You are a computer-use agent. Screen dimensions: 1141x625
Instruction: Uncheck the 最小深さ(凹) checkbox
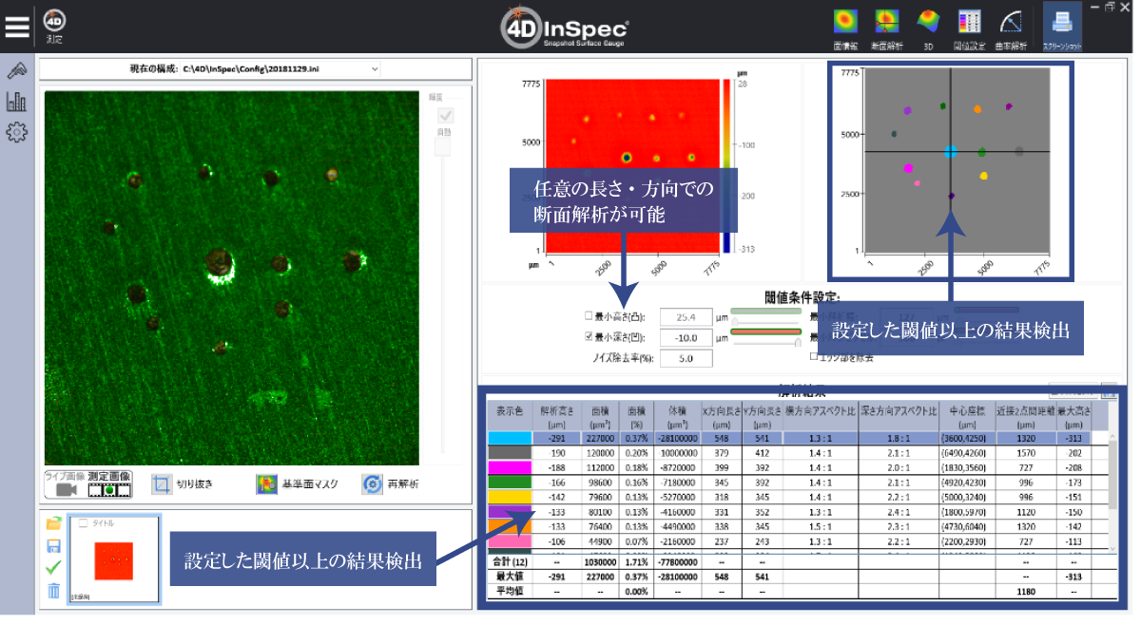589,337
